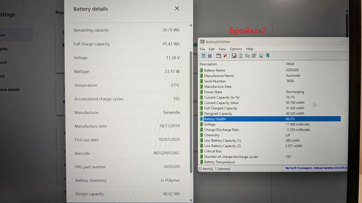Select the Voltage row in BatteryInfoView
The image size is (362, 203).
coord(270,124)
